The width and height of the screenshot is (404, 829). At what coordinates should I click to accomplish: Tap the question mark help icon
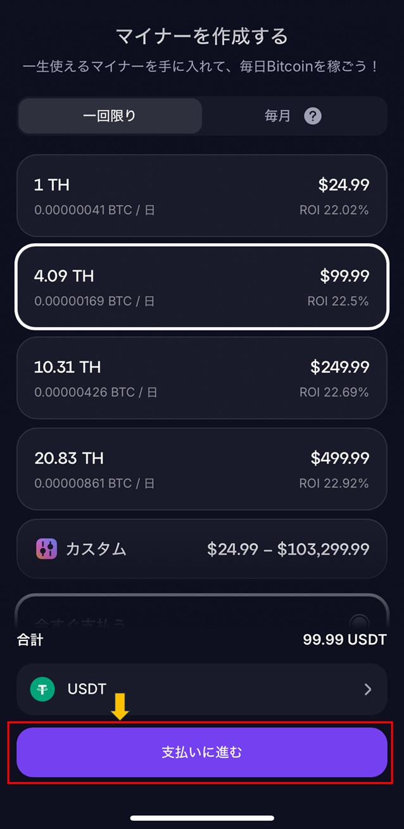pos(313,116)
